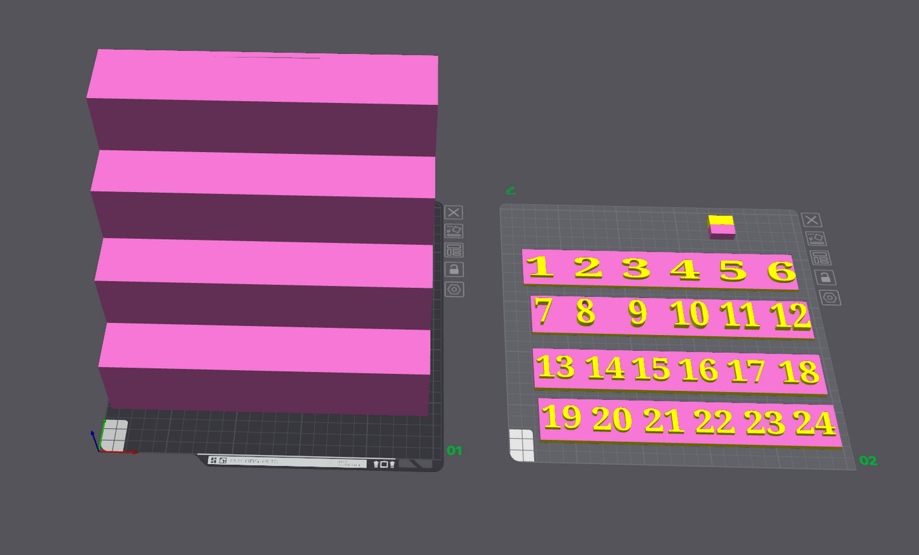Select the small yellow and pink block
Screen dimensions: 919x555
tap(722, 227)
